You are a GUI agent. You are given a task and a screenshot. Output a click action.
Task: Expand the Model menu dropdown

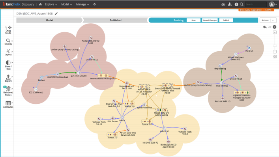(x=67, y=4)
